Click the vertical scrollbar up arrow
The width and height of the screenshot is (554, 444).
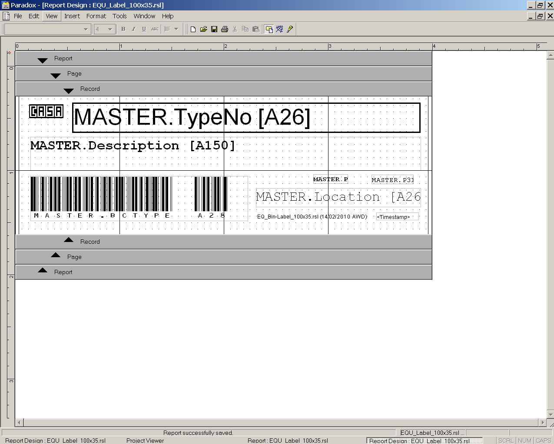[550, 55]
